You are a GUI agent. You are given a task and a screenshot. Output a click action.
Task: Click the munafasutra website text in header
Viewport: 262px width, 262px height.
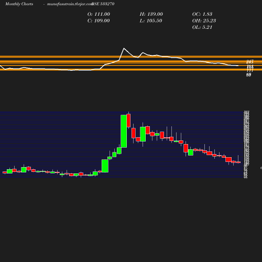(x=70, y=4)
